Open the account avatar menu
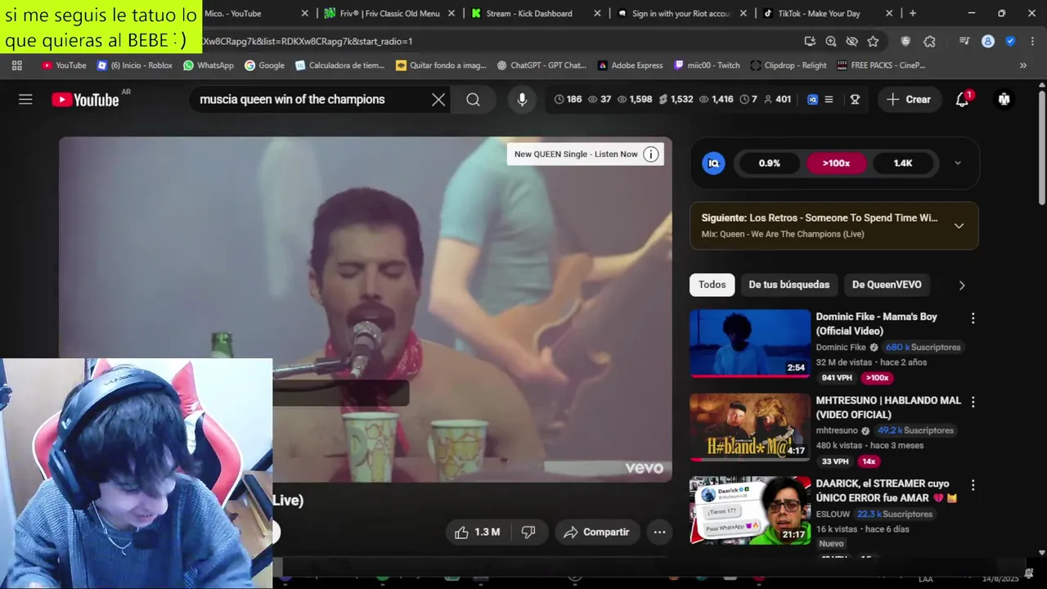 (x=1004, y=99)
